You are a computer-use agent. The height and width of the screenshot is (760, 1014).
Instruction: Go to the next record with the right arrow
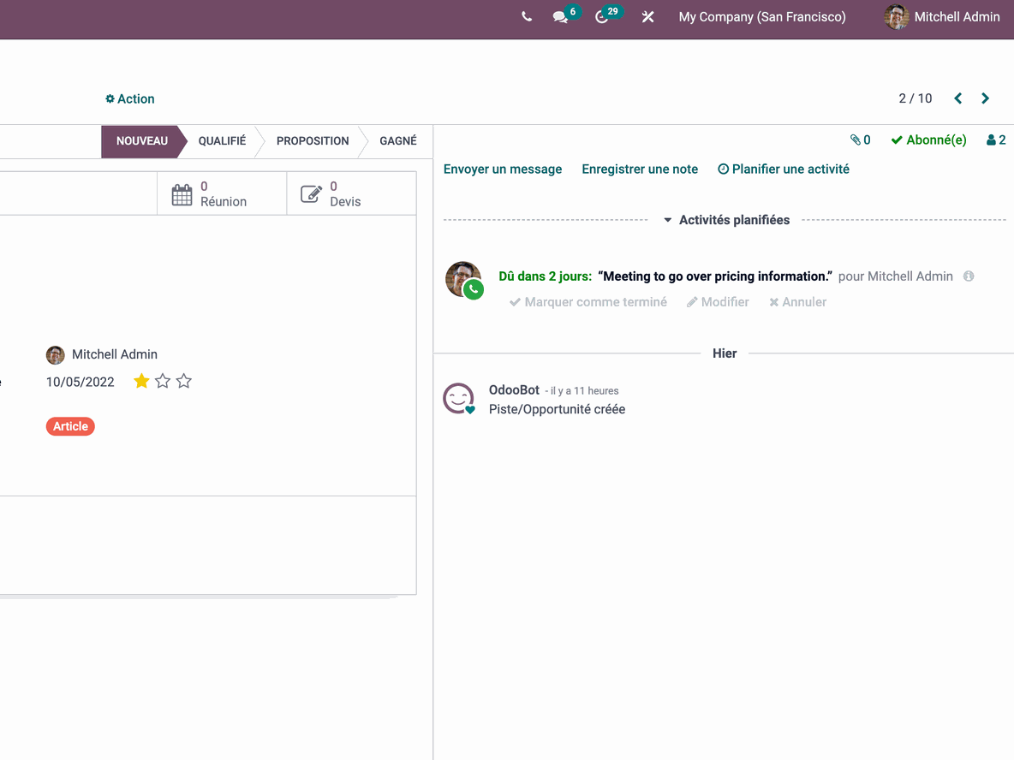click(x=985, y=98)
